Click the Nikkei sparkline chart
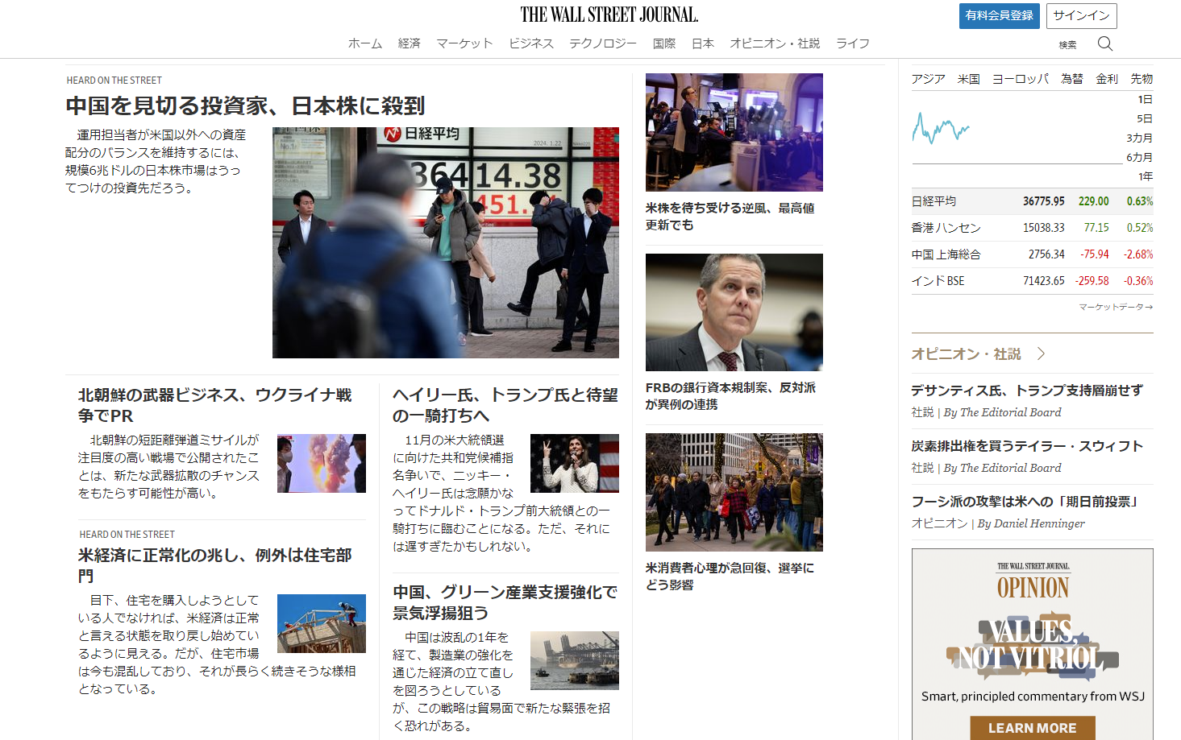 (x=941, y=129)
